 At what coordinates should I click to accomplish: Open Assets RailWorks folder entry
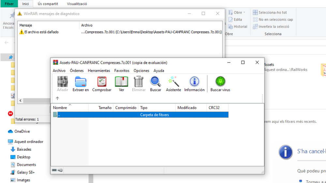coord(286,67)
